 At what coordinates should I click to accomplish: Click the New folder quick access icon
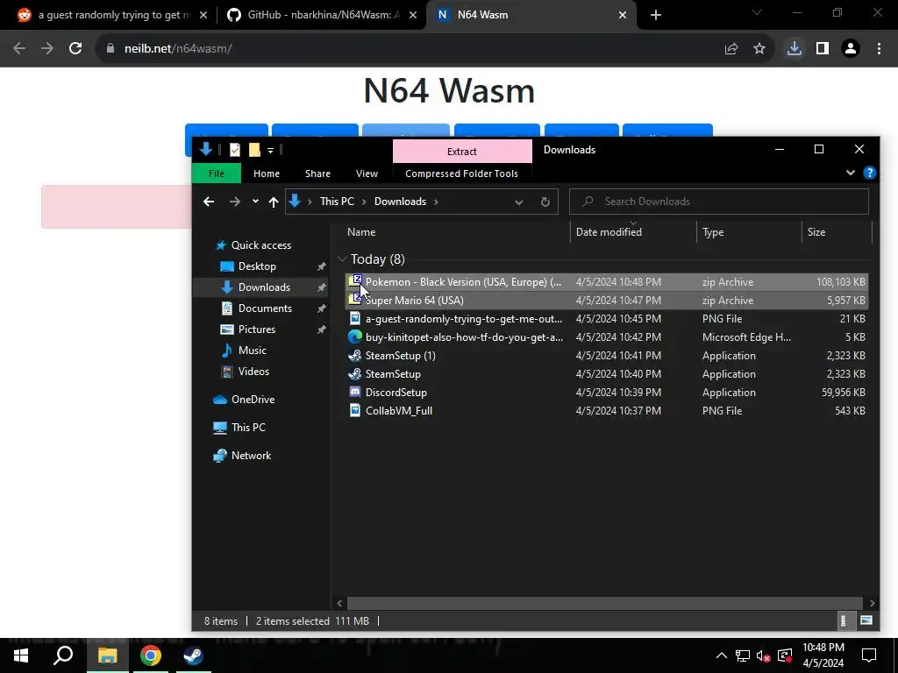pyautogui.click(x=254, y=150)
